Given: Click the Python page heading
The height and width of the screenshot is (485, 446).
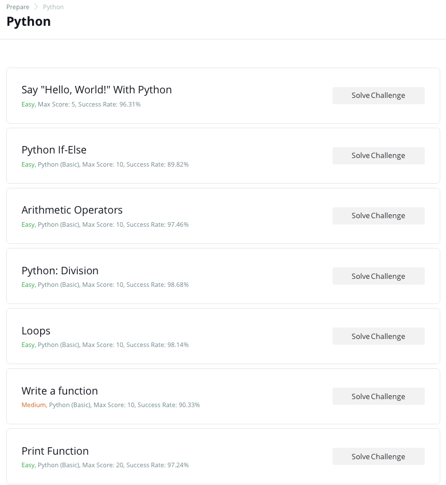Looking at the screenshot, I should tap(29, 22).
